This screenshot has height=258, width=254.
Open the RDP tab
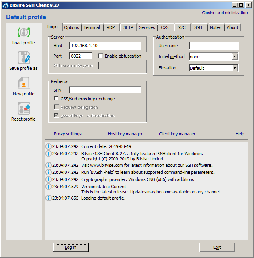point(111,27)
